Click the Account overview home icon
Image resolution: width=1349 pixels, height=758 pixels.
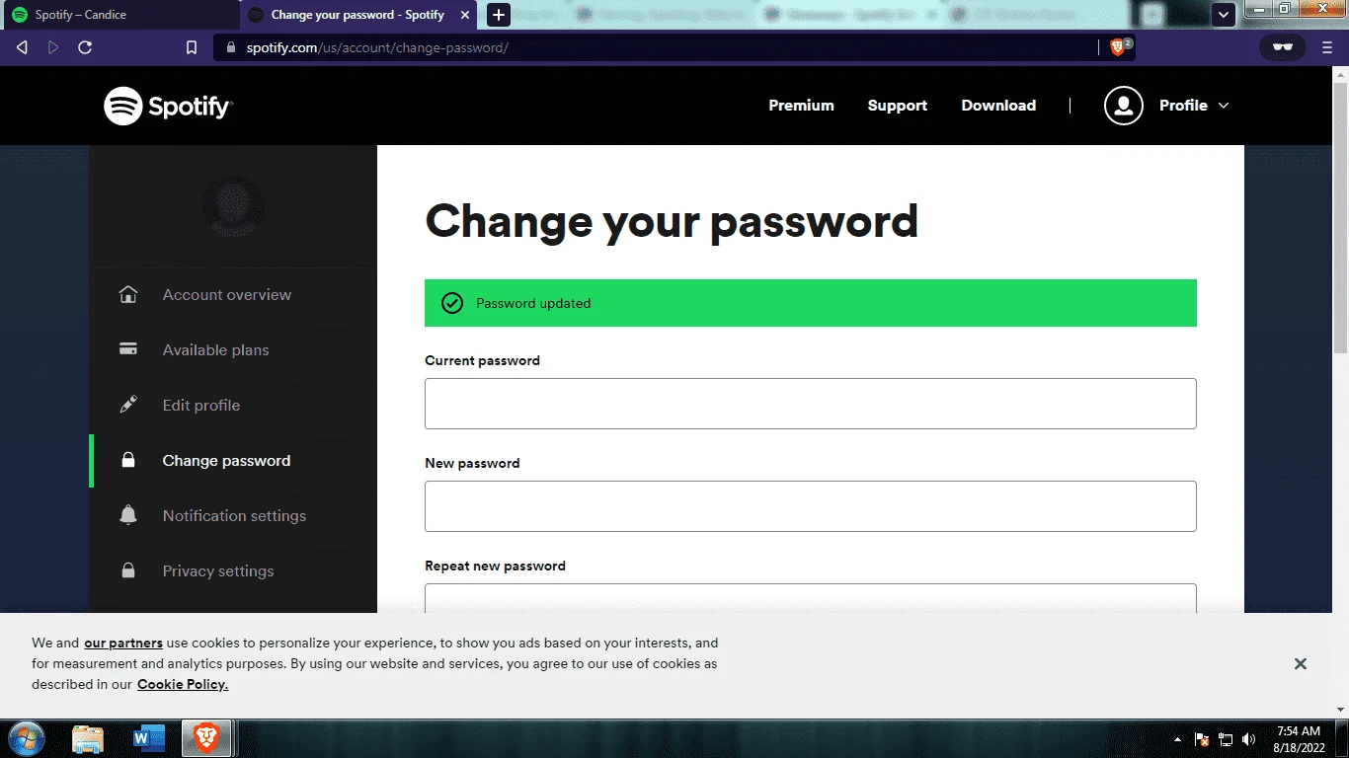click(x=127, y=294)
